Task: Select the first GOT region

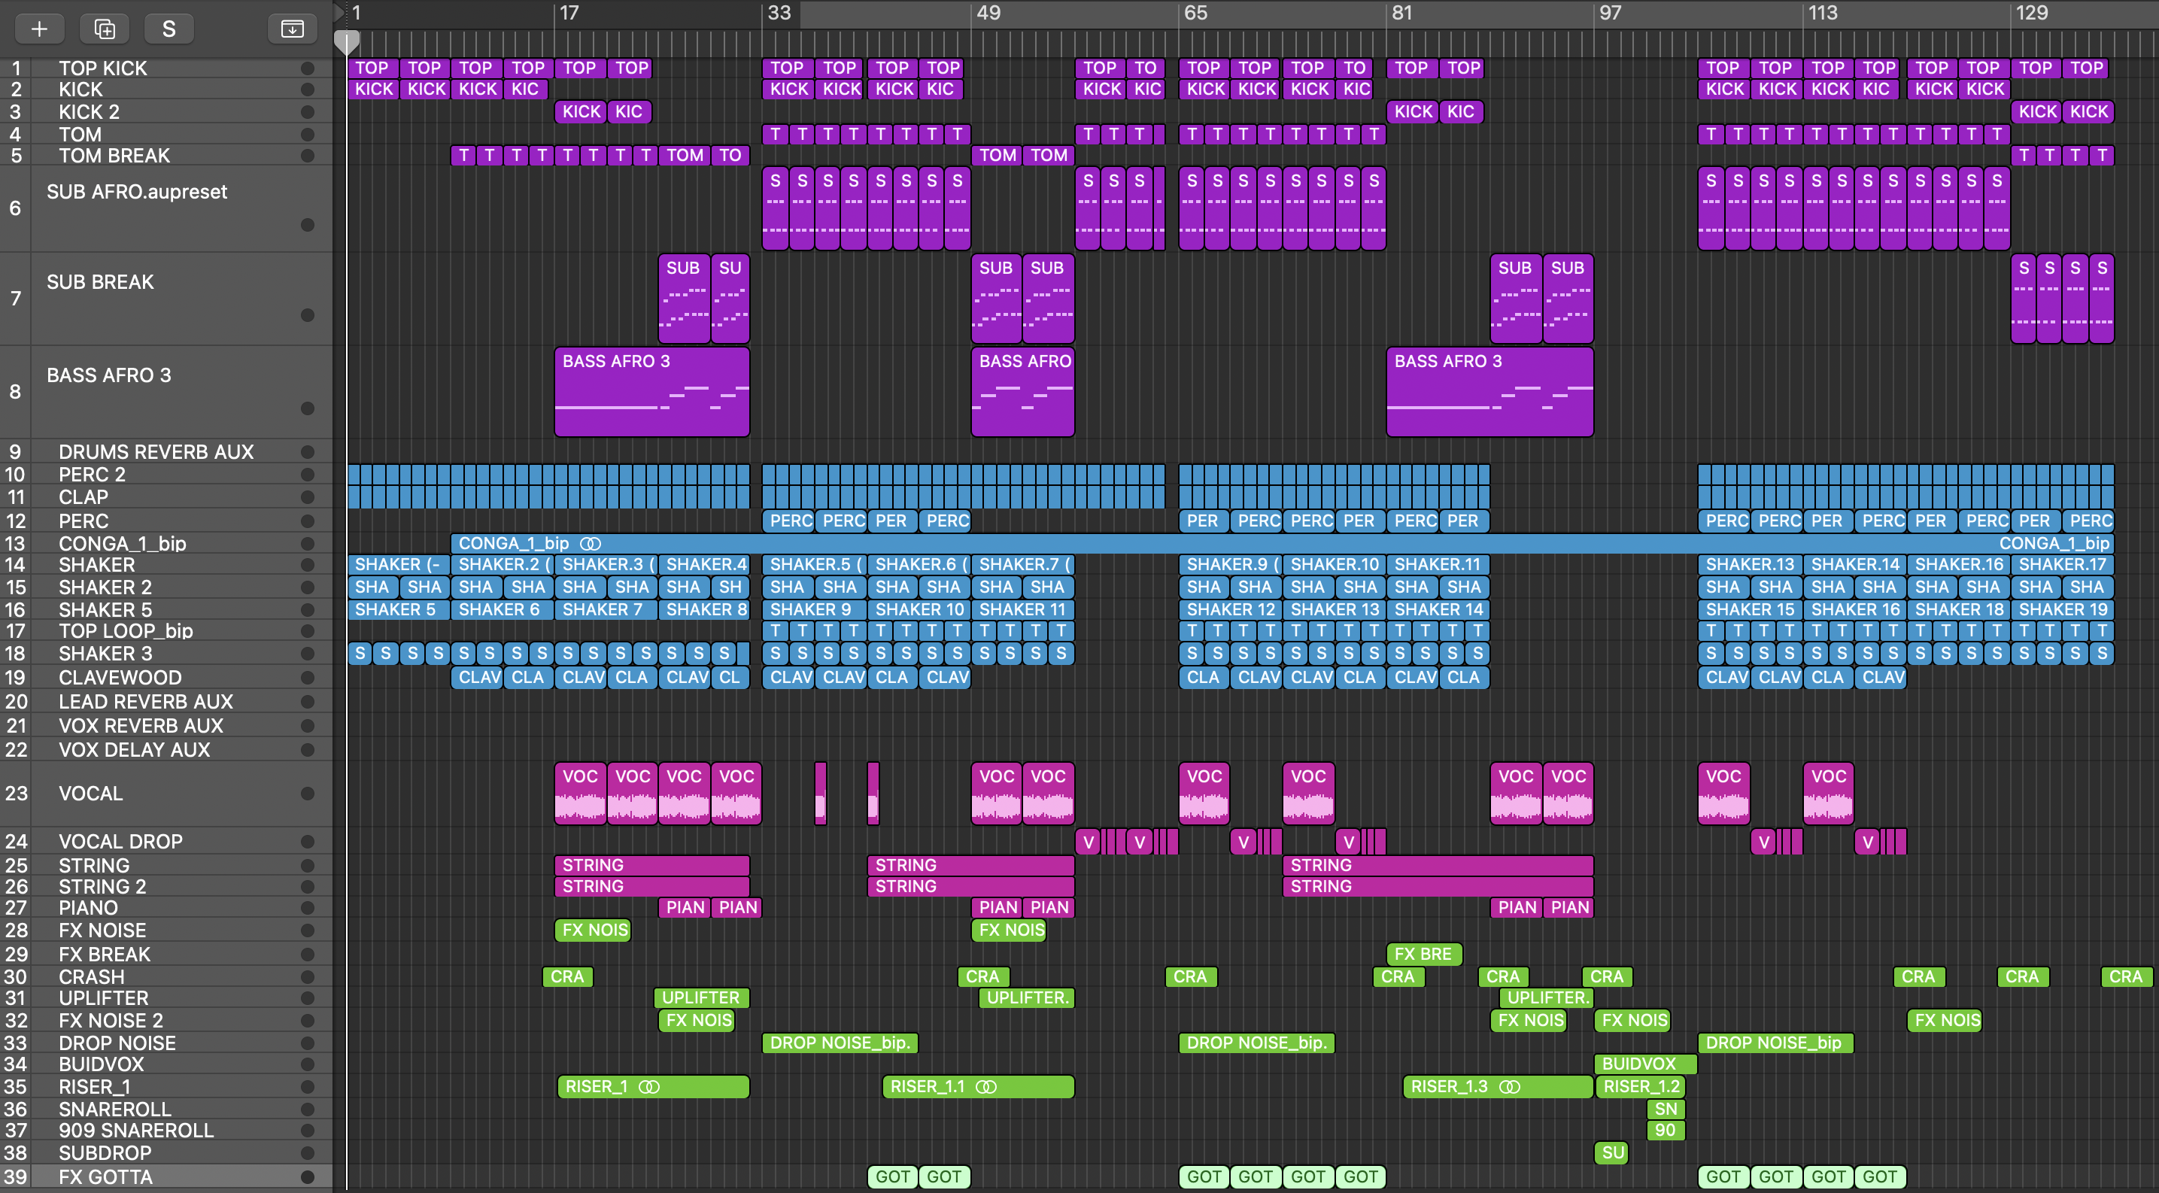Action: click(x=891, y=1176)
